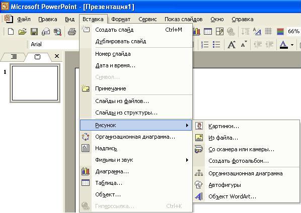The height and width of the screenshot is (213, 301).
Task: Select slide 1 thumbnail
Action: [x=35, y=83]
